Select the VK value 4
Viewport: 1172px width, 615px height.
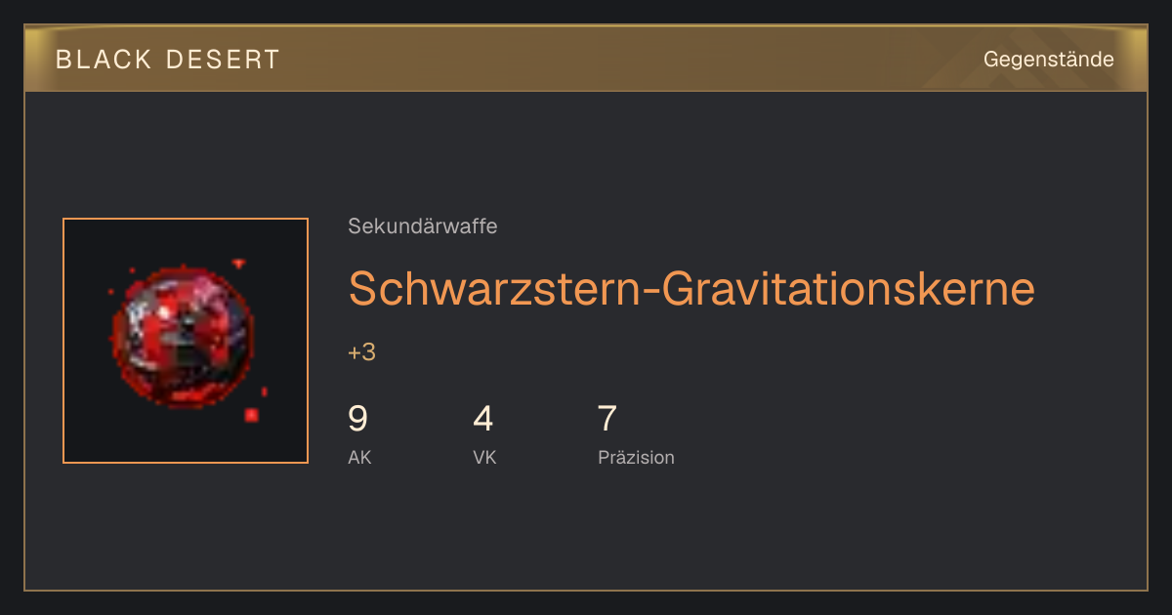(x=482, y=419)
